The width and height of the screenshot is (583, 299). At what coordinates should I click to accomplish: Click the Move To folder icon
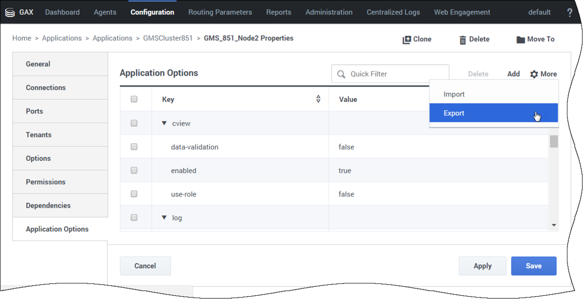[x=520, y=40]
